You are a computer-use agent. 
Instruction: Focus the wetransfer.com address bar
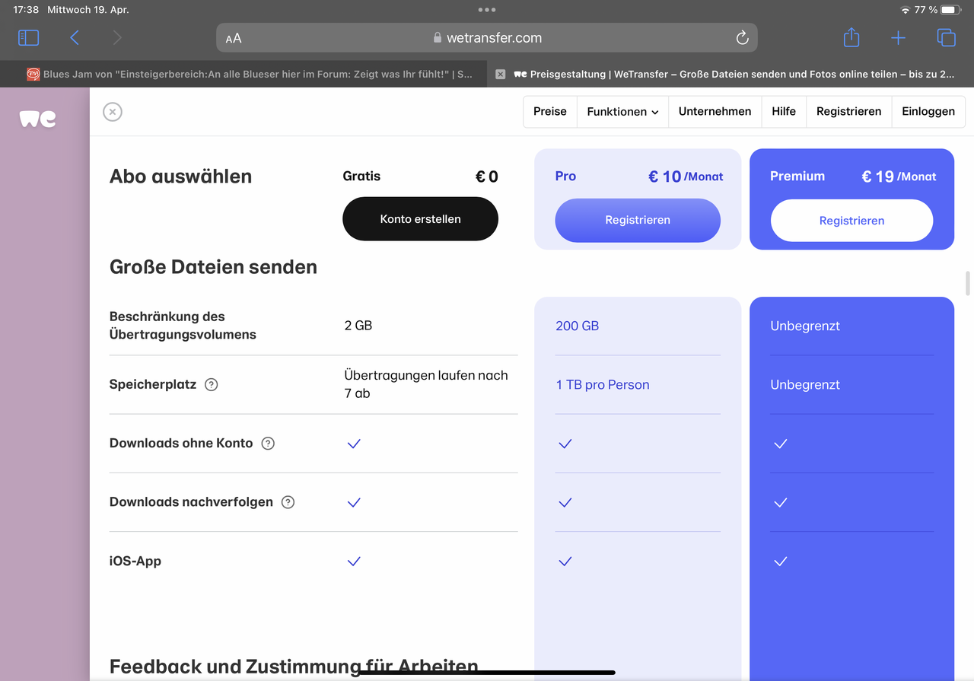487,38
